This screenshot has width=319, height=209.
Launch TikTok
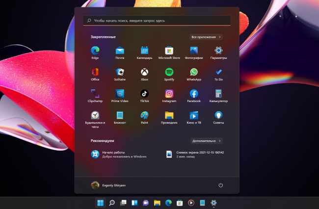[144, 96]
